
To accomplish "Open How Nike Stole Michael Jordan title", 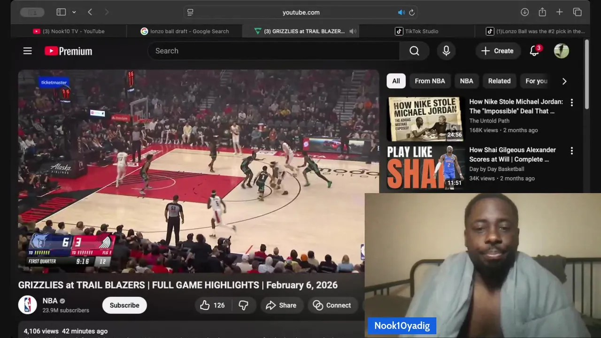I will point(516,106).
